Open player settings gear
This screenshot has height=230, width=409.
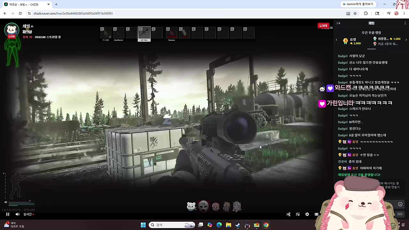pos(307,214)
